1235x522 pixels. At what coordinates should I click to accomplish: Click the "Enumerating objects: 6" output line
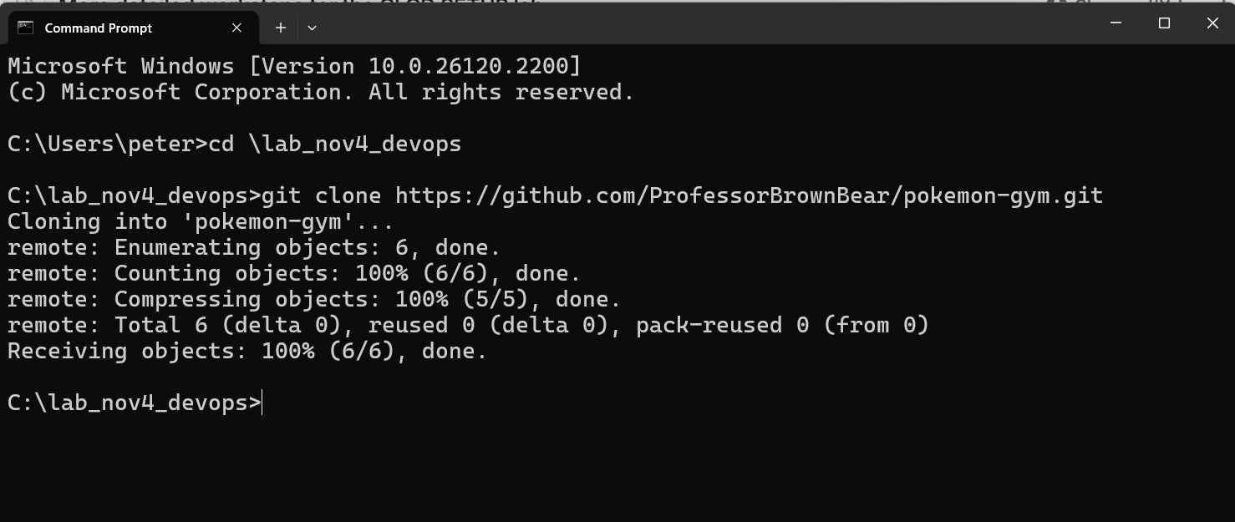[x=254, y=247]
